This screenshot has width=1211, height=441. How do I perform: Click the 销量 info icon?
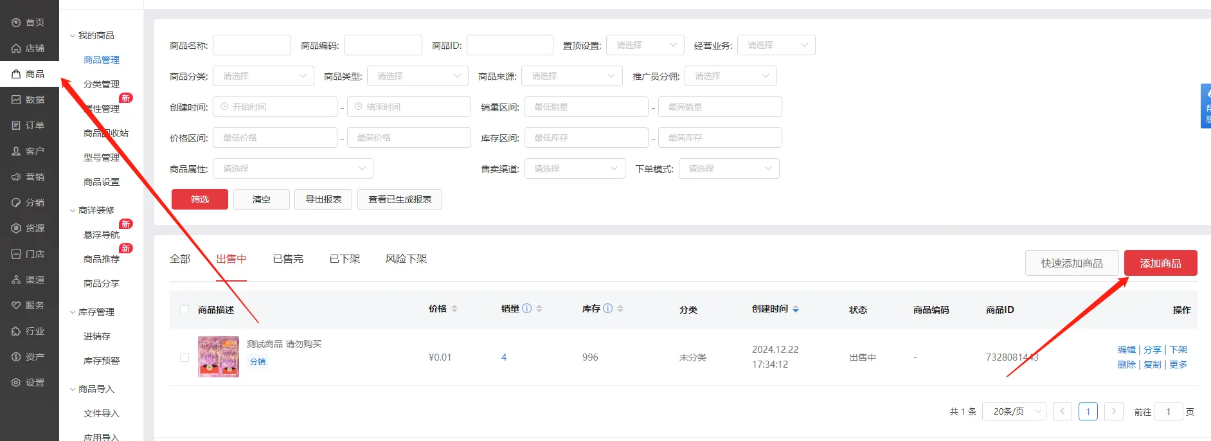click(527, 309)
